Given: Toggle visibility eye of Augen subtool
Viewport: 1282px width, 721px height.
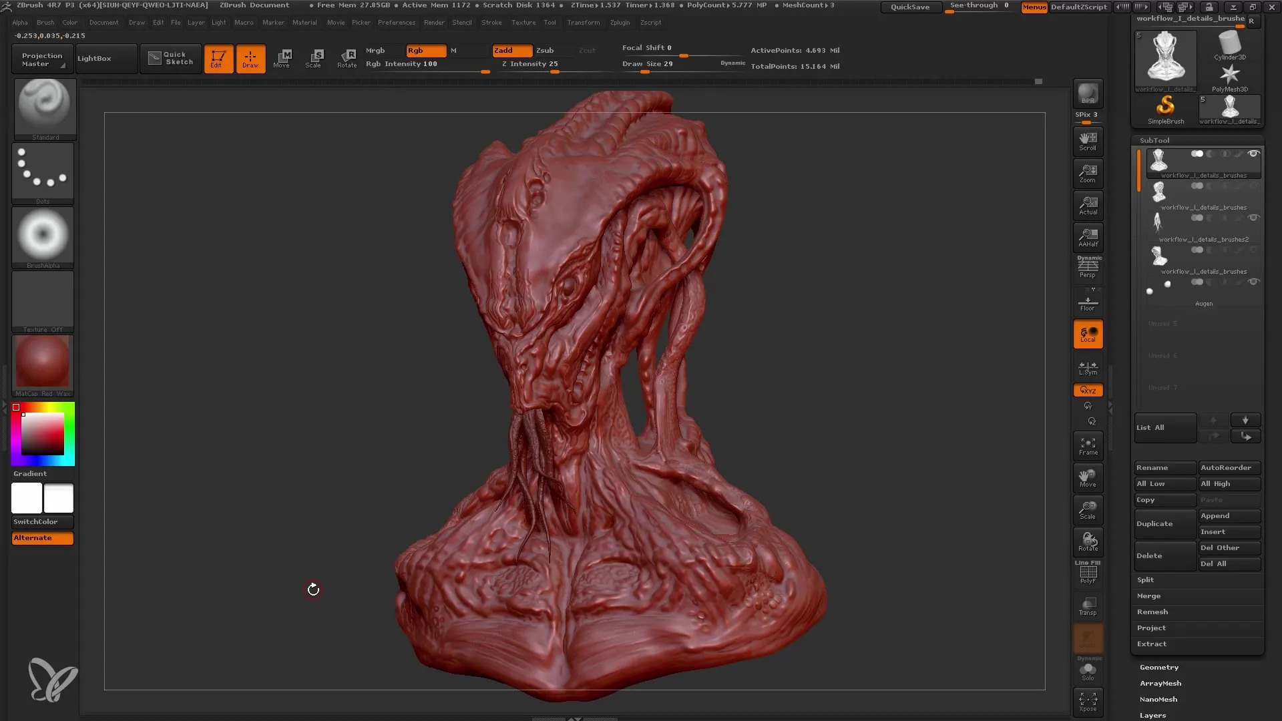Looking at the screenshot, I should [x=1253, y=282].
